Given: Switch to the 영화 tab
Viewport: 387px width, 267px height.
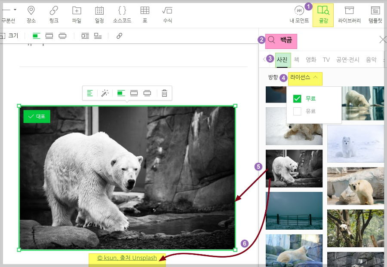Looking at the screenshot, I should pyautogui.click(x=311, y=60).
